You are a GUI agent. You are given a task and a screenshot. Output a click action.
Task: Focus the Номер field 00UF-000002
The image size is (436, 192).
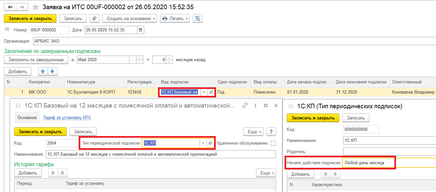point(49,30)
